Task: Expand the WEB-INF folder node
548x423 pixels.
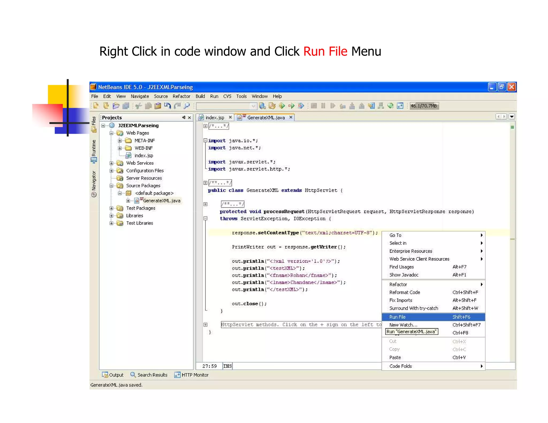Action: (x=120, y=148)
